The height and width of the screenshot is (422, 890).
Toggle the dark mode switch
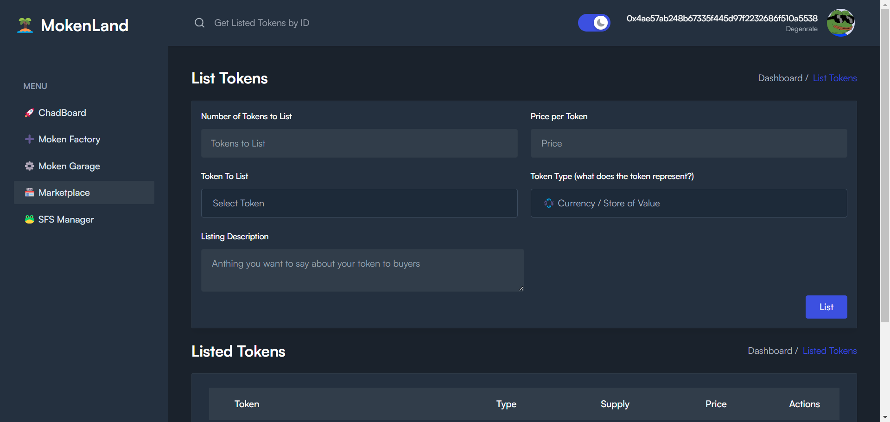pos(594,23)
